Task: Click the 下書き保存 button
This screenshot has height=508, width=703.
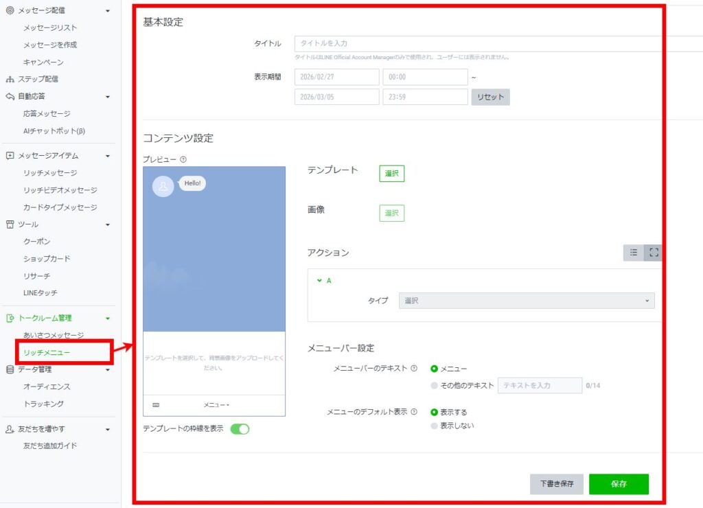Action: pos(556,484)
